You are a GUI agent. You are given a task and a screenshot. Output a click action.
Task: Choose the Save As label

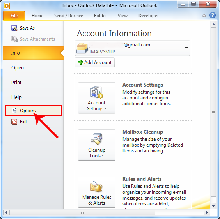(27, 28)
